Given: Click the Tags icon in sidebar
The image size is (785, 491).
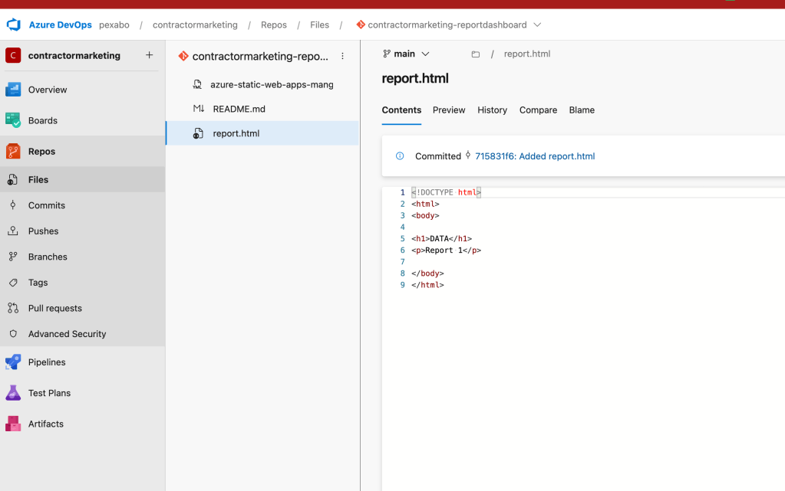Looking at the screenshot, I should 13,282.
